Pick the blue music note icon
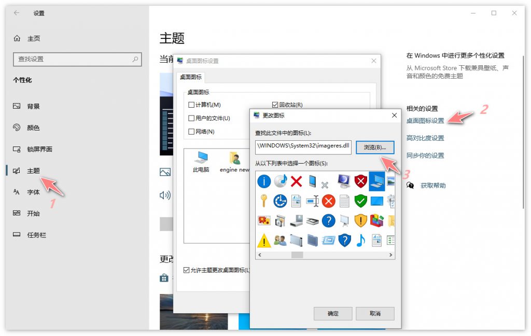This screenshot has width=531, height=336. point(361,240)
